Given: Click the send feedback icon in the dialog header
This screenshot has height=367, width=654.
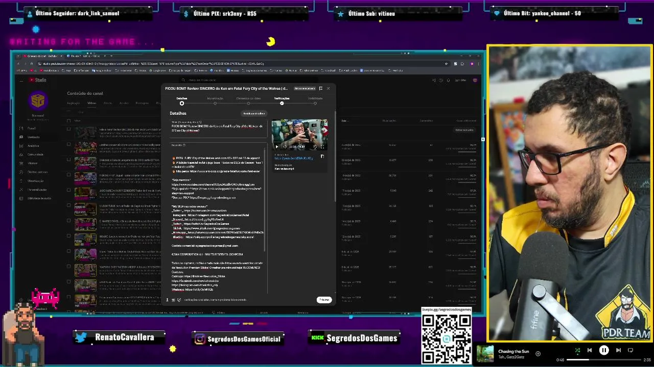Looking at the screenshot, I should point(321,88).
